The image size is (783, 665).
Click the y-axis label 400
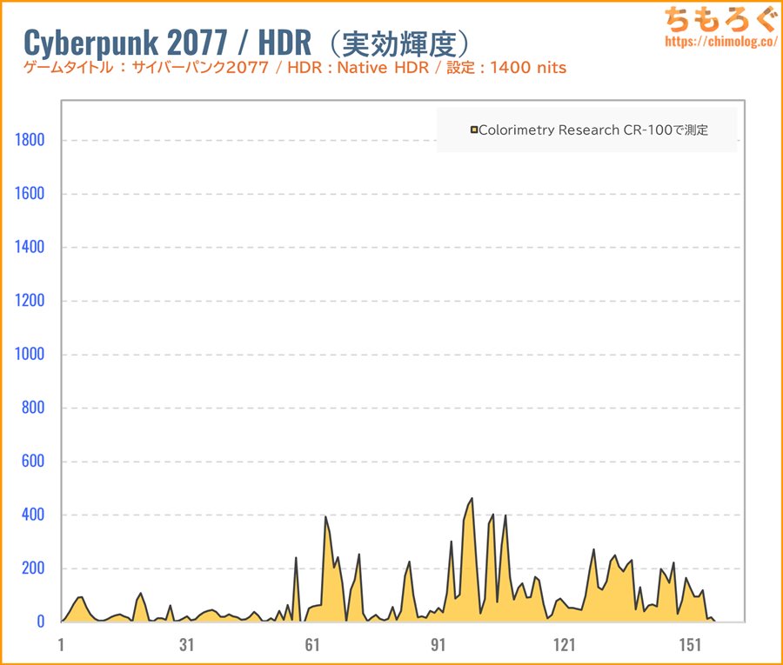(x=33, y=515)
